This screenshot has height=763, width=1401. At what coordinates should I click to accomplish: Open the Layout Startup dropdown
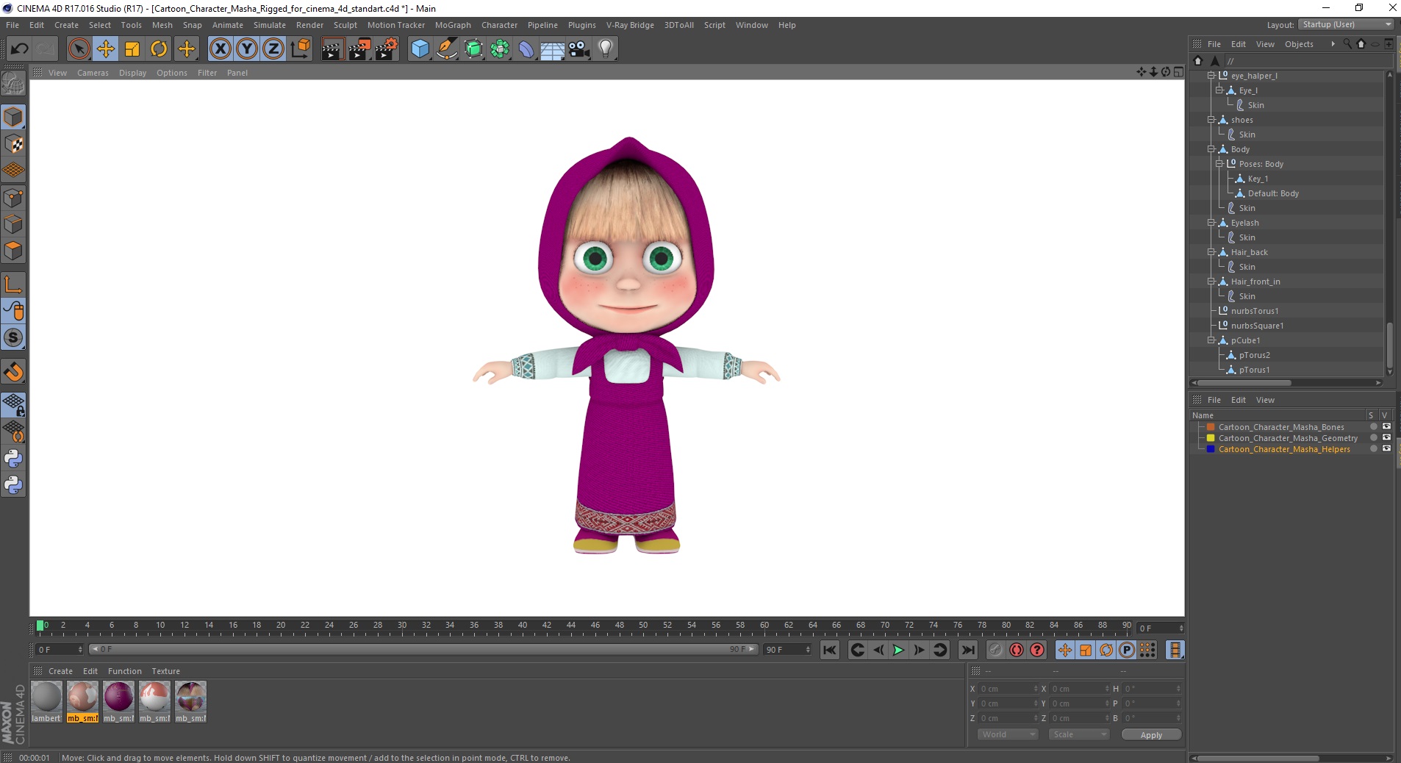(x=1345, y=24)
